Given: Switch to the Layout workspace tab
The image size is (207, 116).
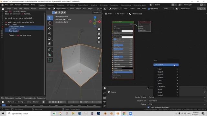Looking at the screenshot, I should tap(42, 5).
